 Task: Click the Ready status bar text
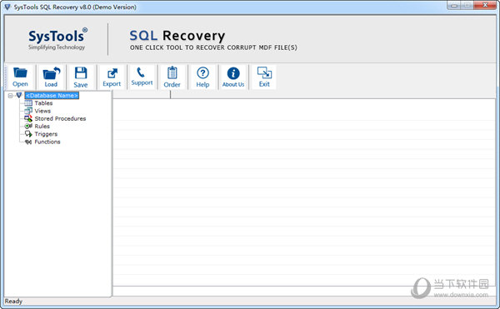click(13, 302)
